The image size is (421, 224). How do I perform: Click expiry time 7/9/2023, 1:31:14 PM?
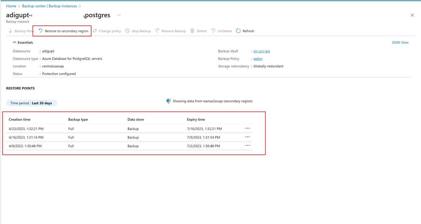203,138
